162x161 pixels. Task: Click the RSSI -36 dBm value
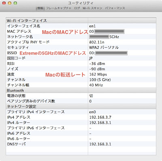pos(97,64)
